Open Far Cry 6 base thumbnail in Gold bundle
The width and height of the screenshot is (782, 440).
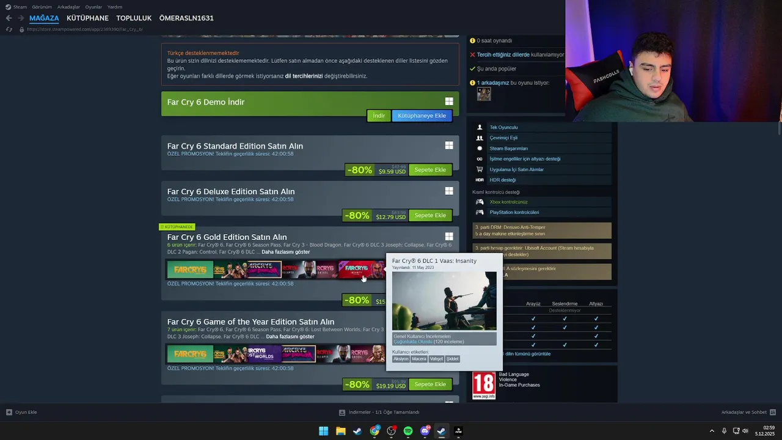tap(190, 269)
